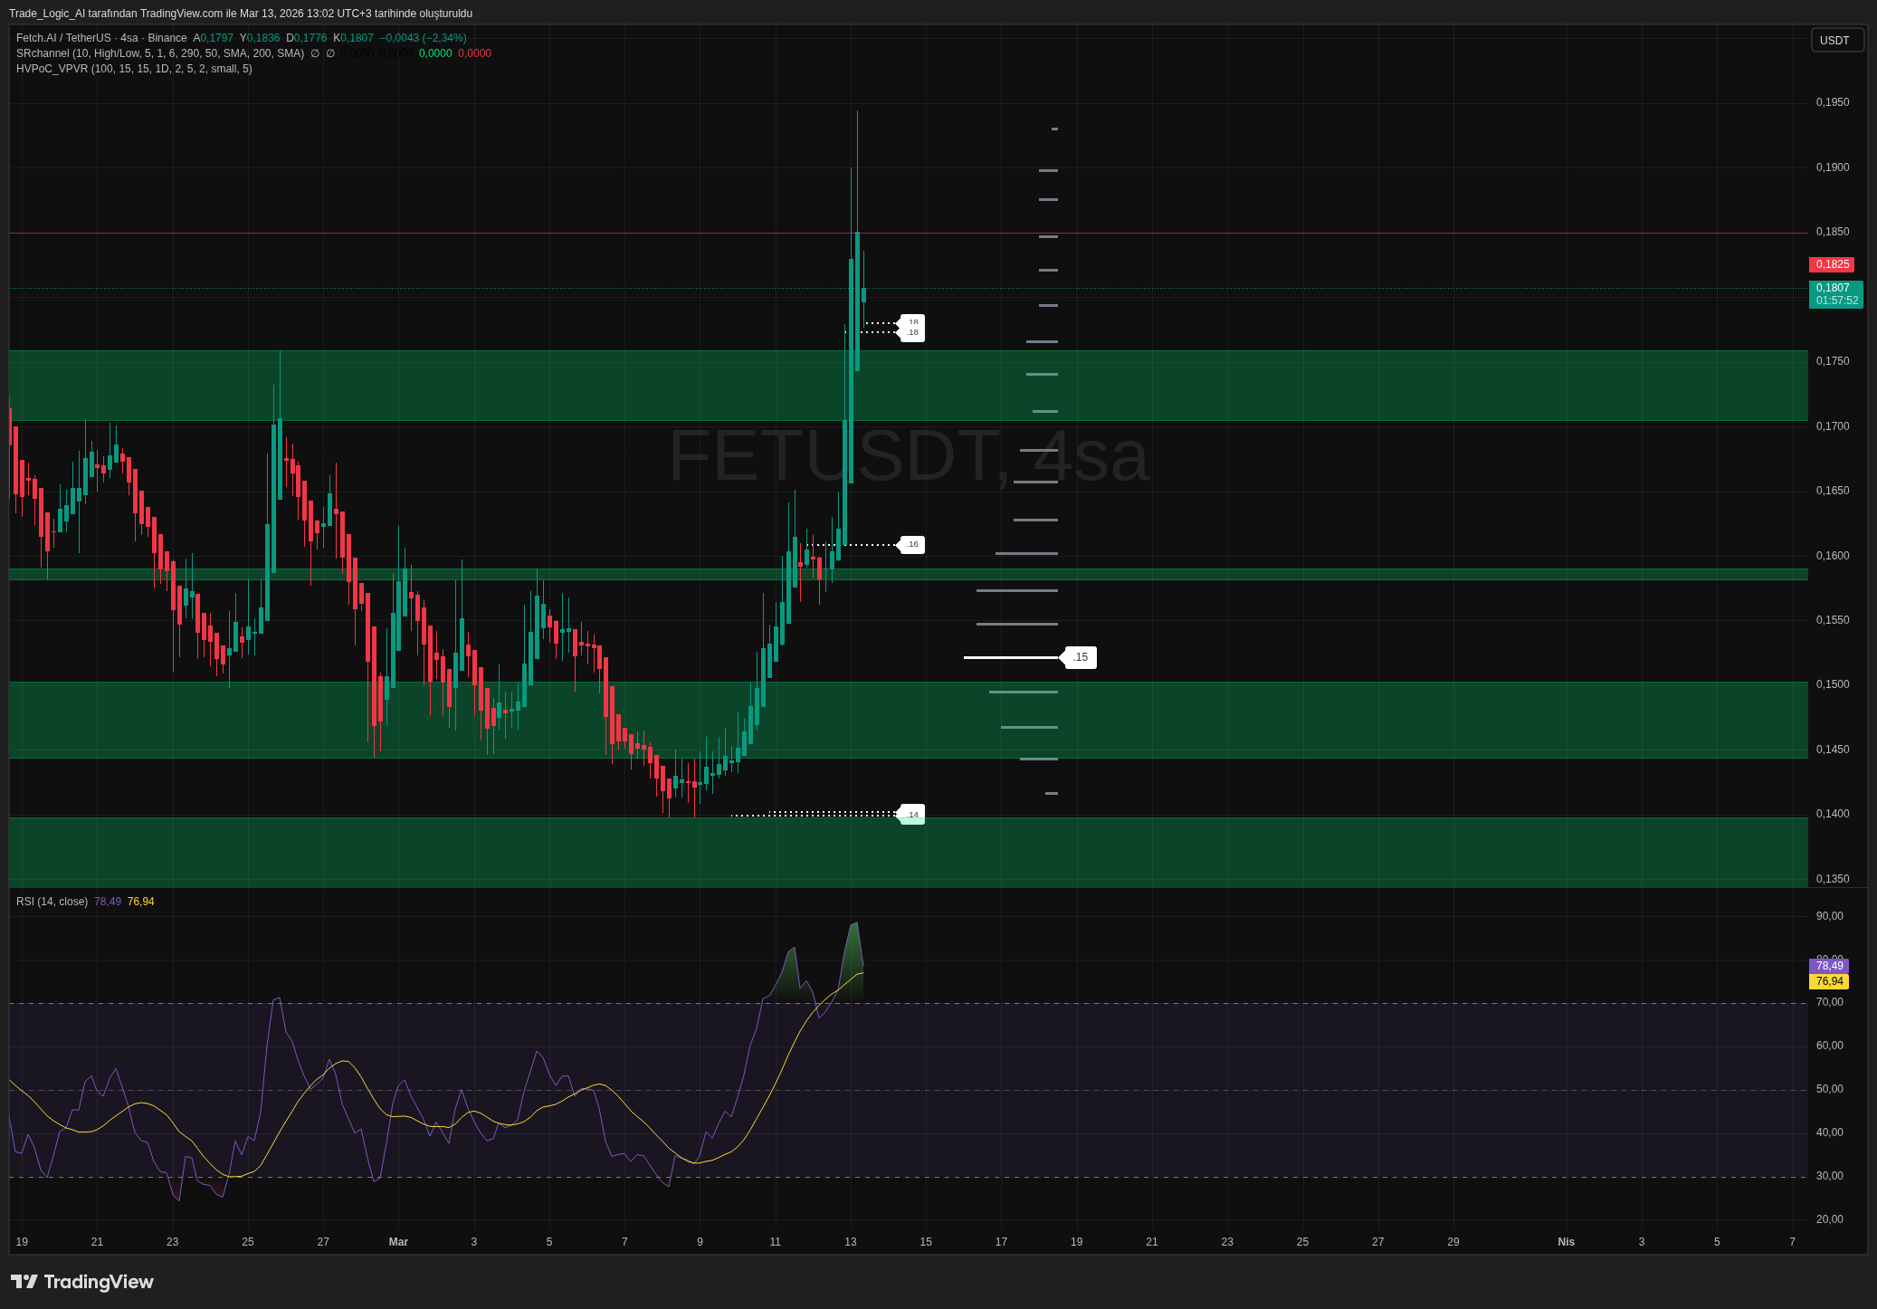Click the open value A0,1797
This screenshot has width=1877, height=1309.
coord(214,38)
